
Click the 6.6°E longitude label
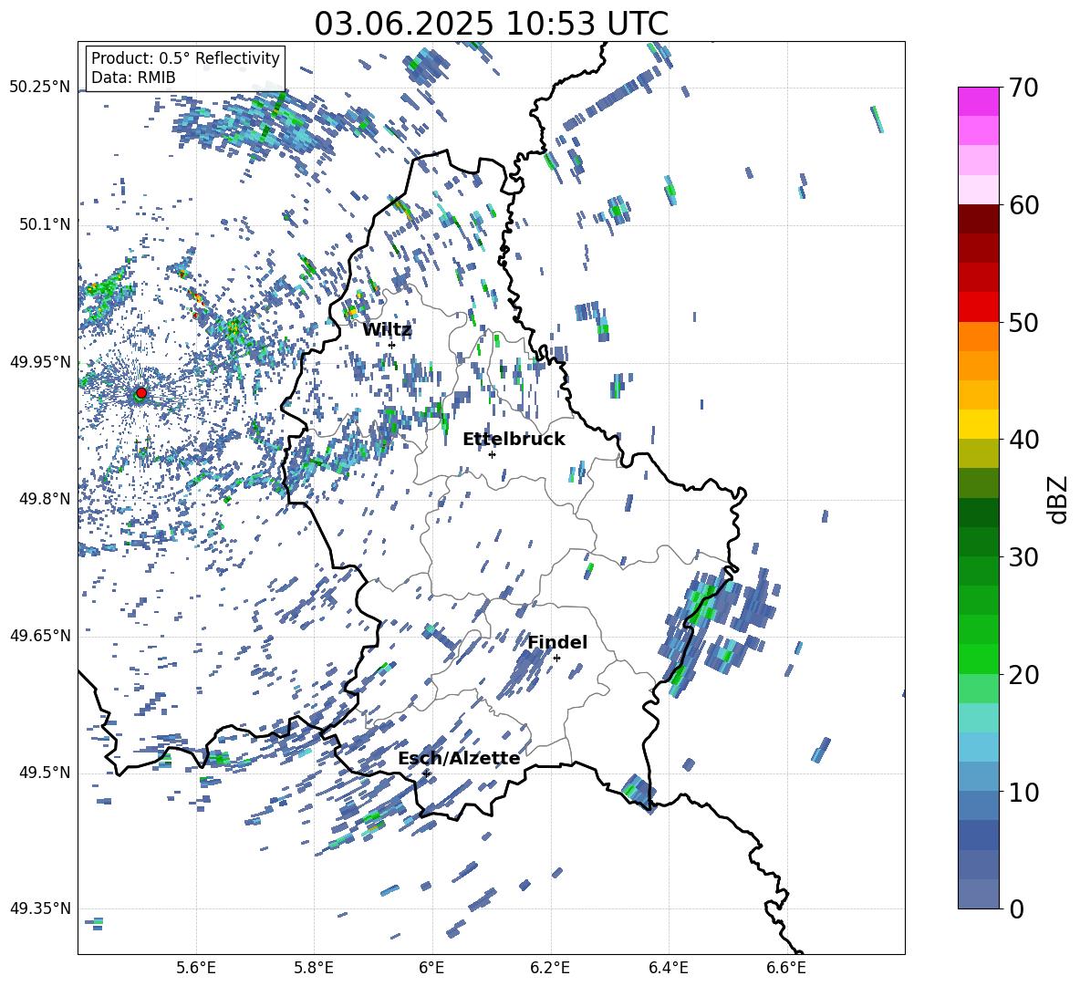[786, 968]
